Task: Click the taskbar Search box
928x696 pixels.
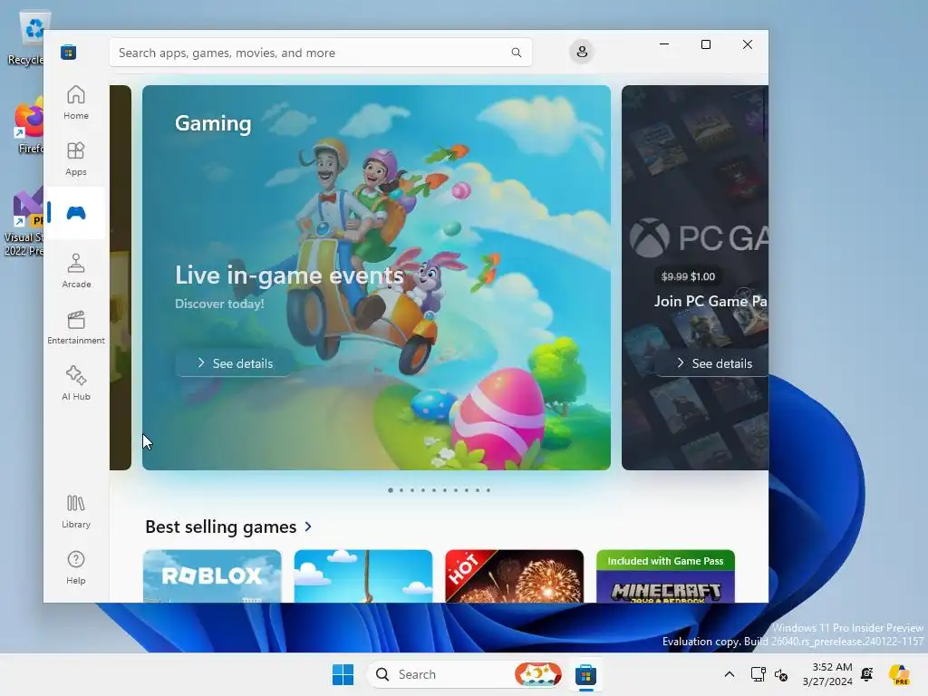Action: (x=465, y=674)
